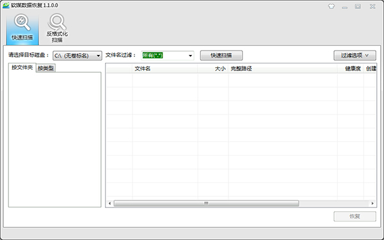This screenshot has width=384, height=240.
Task: Close the 软媒数据恢复 window
Action: [372, 6]
